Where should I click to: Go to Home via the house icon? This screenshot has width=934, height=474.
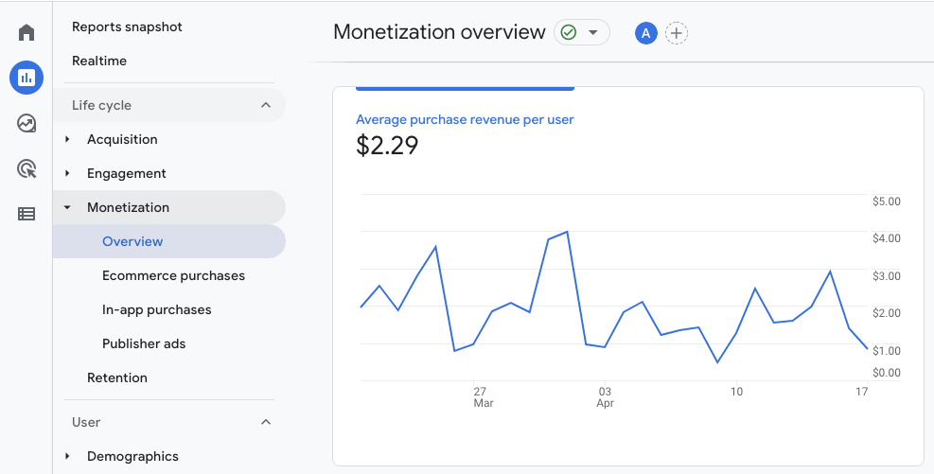pos(26,33)
